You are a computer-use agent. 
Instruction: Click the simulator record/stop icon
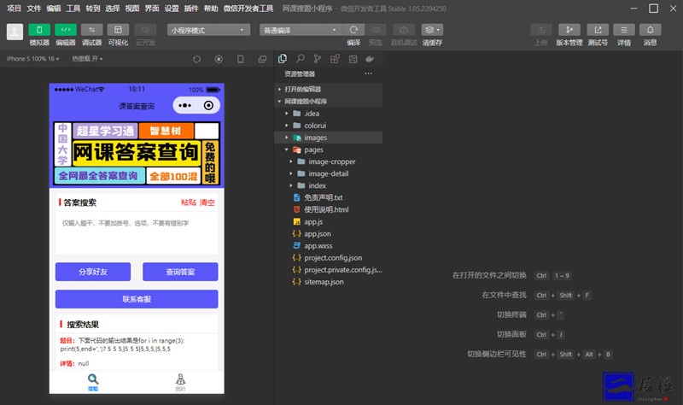[219, 59]
